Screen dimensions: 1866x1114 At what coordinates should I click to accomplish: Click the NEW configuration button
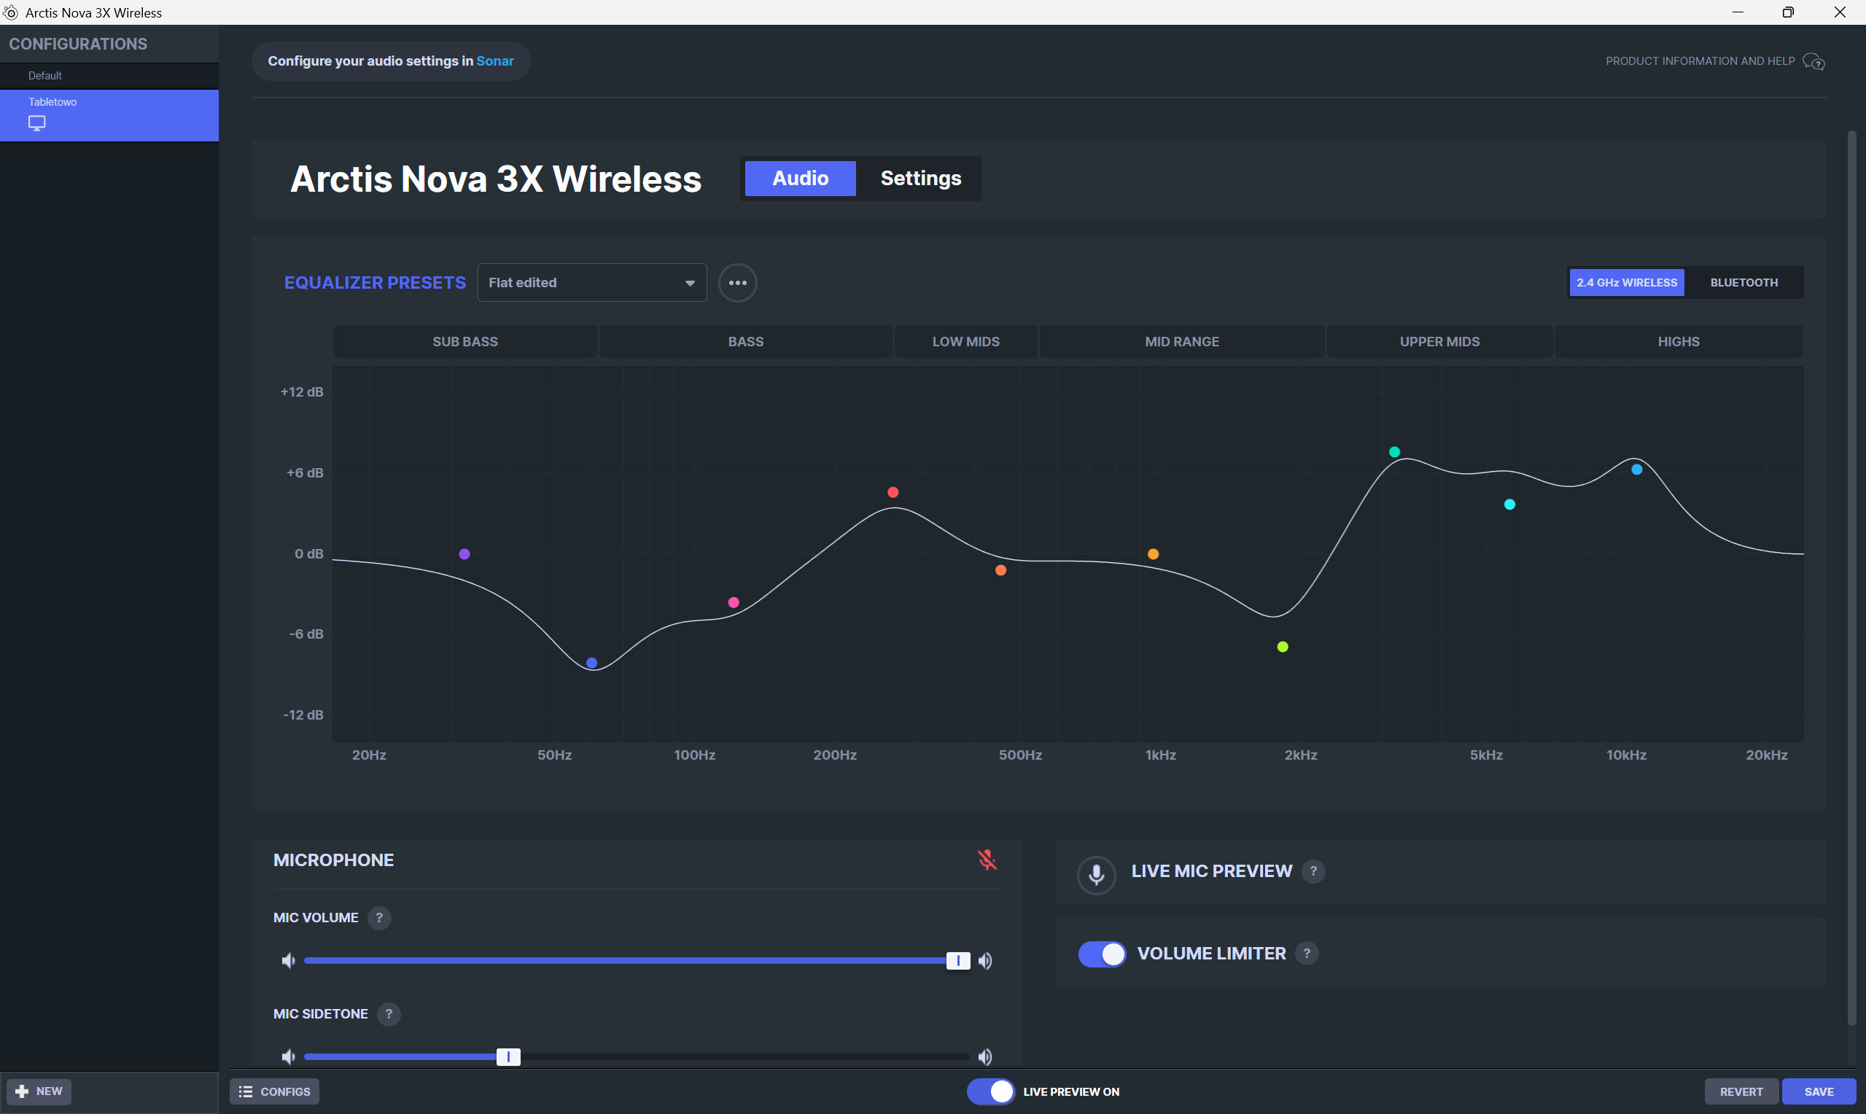(39, 1091)
